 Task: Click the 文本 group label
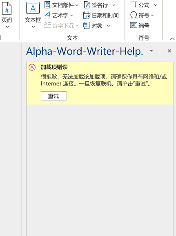[72, 38]
